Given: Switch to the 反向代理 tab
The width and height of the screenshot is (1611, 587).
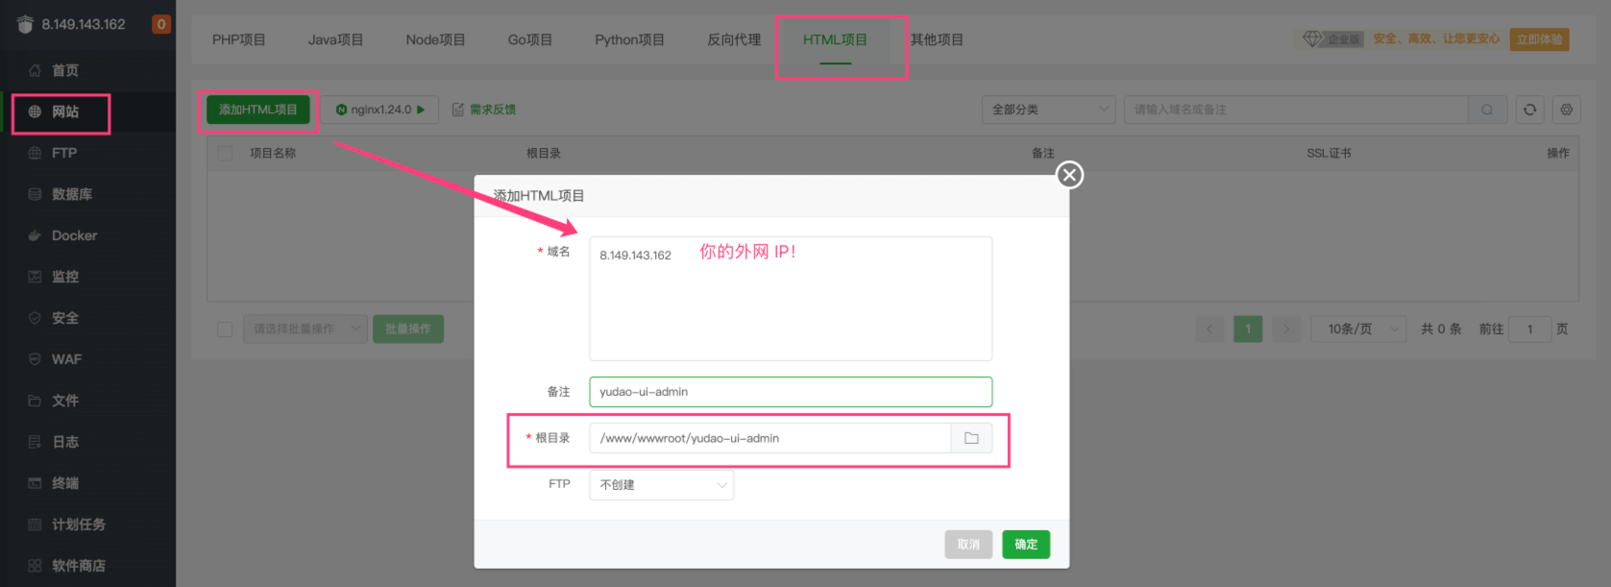Looking at the screenshot, I should (x=733, y=39).
